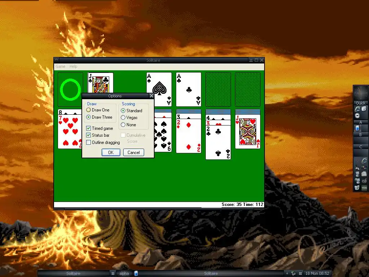Viewport: 369px width, 277px height.
Task: Select the 2 of clubs card
Action: (x=218, y=142)
